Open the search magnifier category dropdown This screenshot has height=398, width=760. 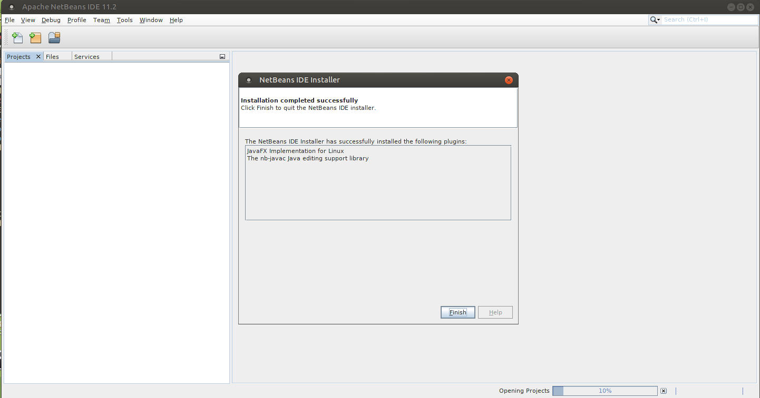tap(655, 20)
